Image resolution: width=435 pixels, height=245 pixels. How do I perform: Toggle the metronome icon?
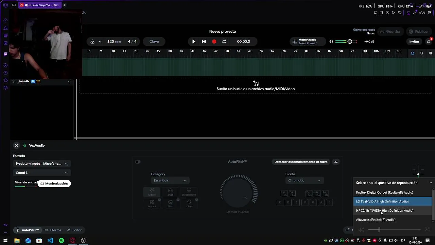(x=92, y=42)
